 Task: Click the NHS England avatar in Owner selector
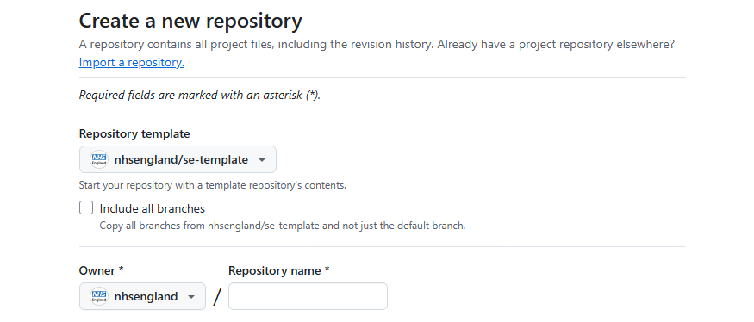click(99, 296)
